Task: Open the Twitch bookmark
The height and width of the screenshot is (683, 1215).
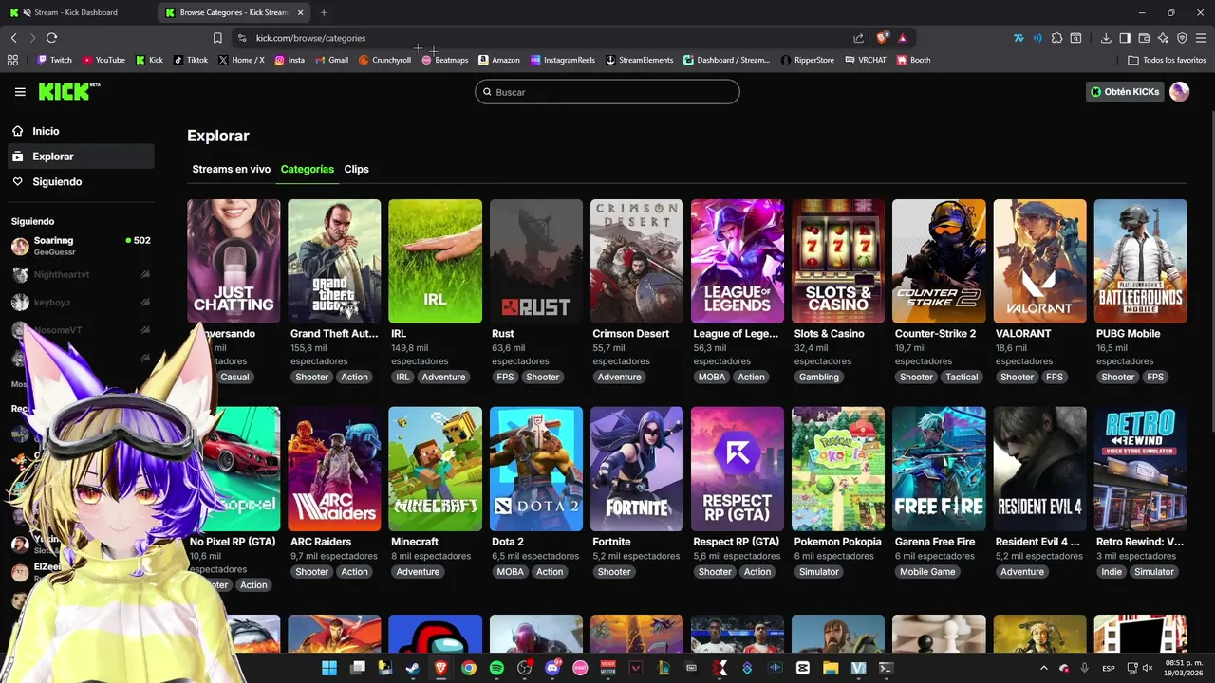Action: click(x=54, y=60)
